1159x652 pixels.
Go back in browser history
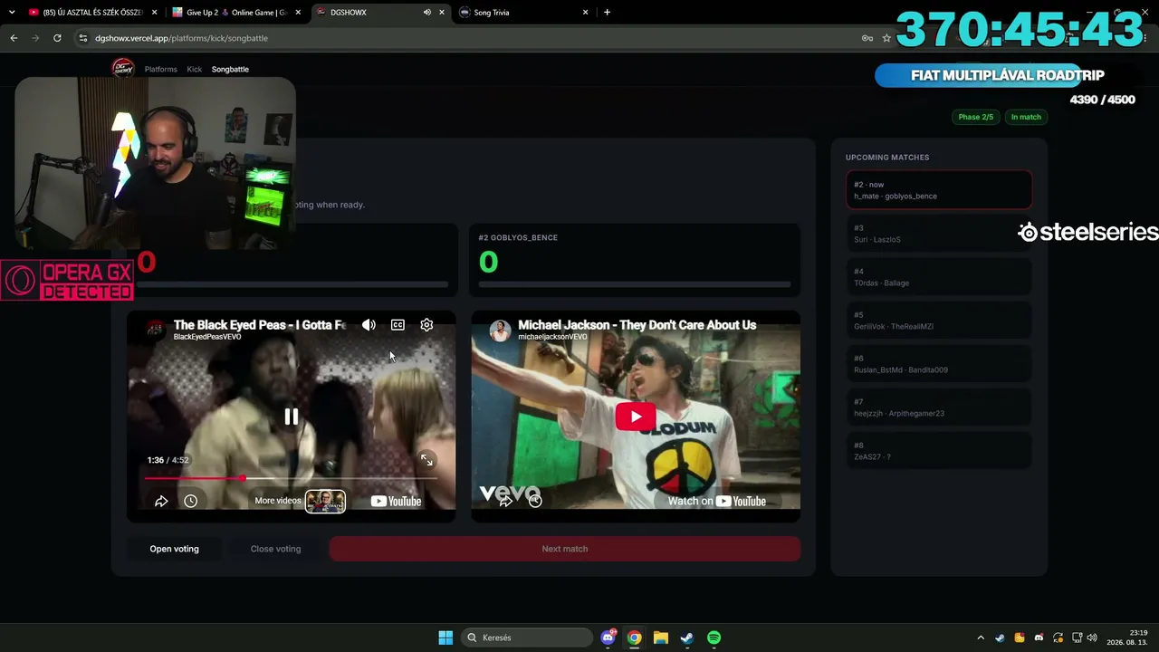(x=14, y=38)
